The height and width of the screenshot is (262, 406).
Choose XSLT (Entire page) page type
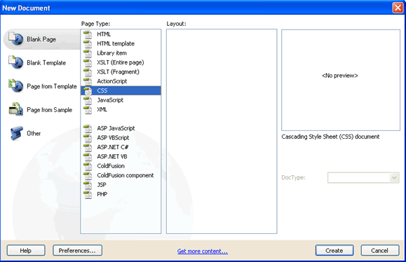(121, 62)
